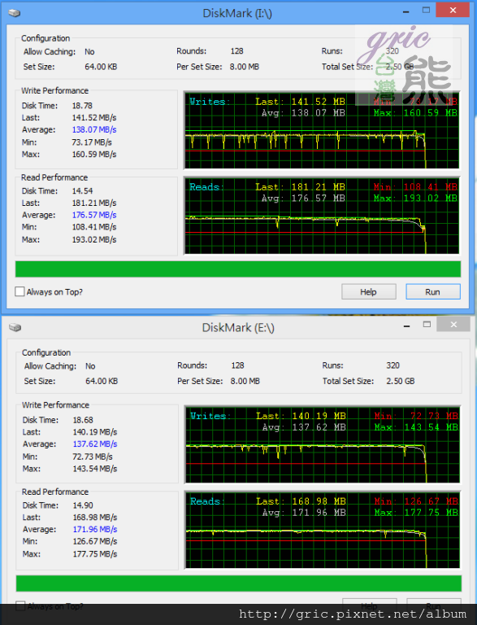This screenshot has width=477, height=625.
Task: Click write min 73.17 MB/s value
Action: coord(92,142)
